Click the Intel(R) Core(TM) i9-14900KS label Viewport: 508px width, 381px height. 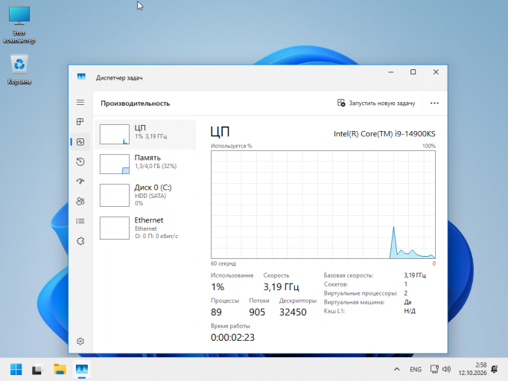coord(384,134)
